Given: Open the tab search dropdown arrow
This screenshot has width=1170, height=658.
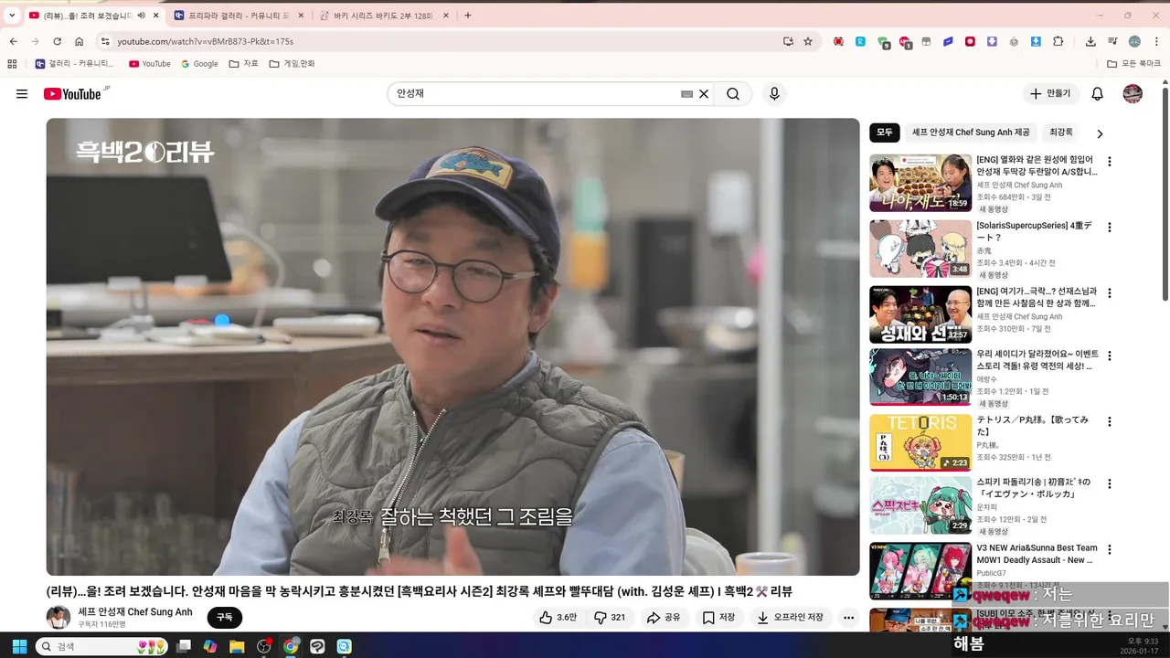Looking at the screenshot, I should tap(12, 16).
